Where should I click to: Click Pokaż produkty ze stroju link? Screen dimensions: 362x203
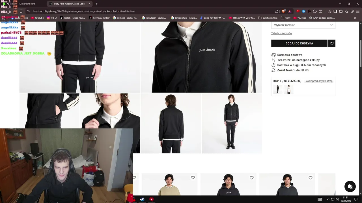pyautogui.click(x=319, y=81)
